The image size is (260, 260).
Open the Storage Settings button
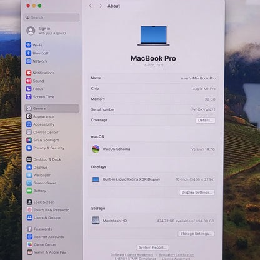[196, 234]
